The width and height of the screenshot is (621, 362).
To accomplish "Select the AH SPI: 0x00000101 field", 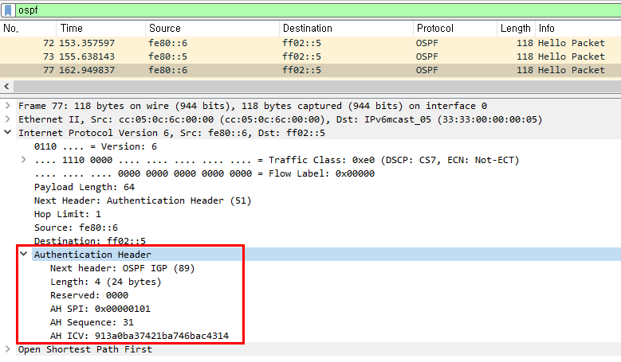I will [100, 309].
